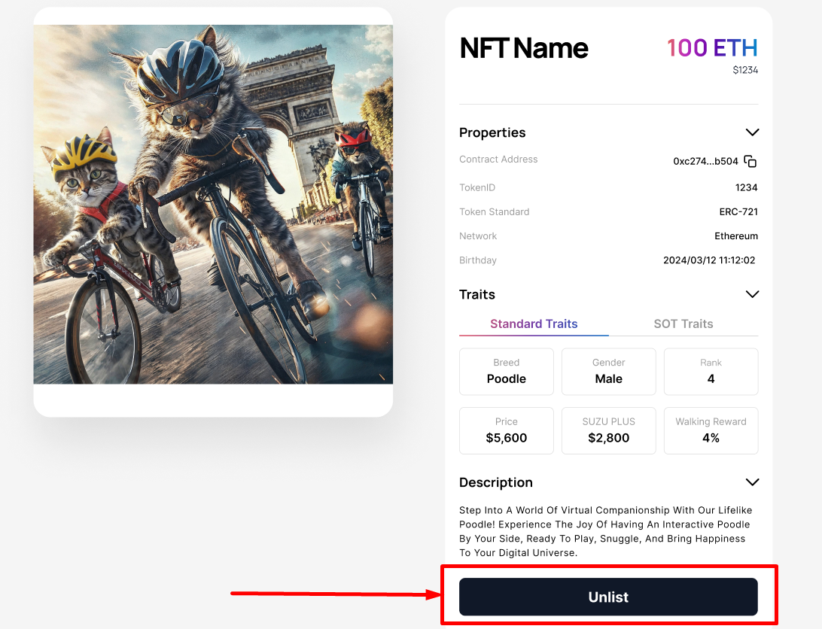Copy the contract address with copy icon

[750, 161]
